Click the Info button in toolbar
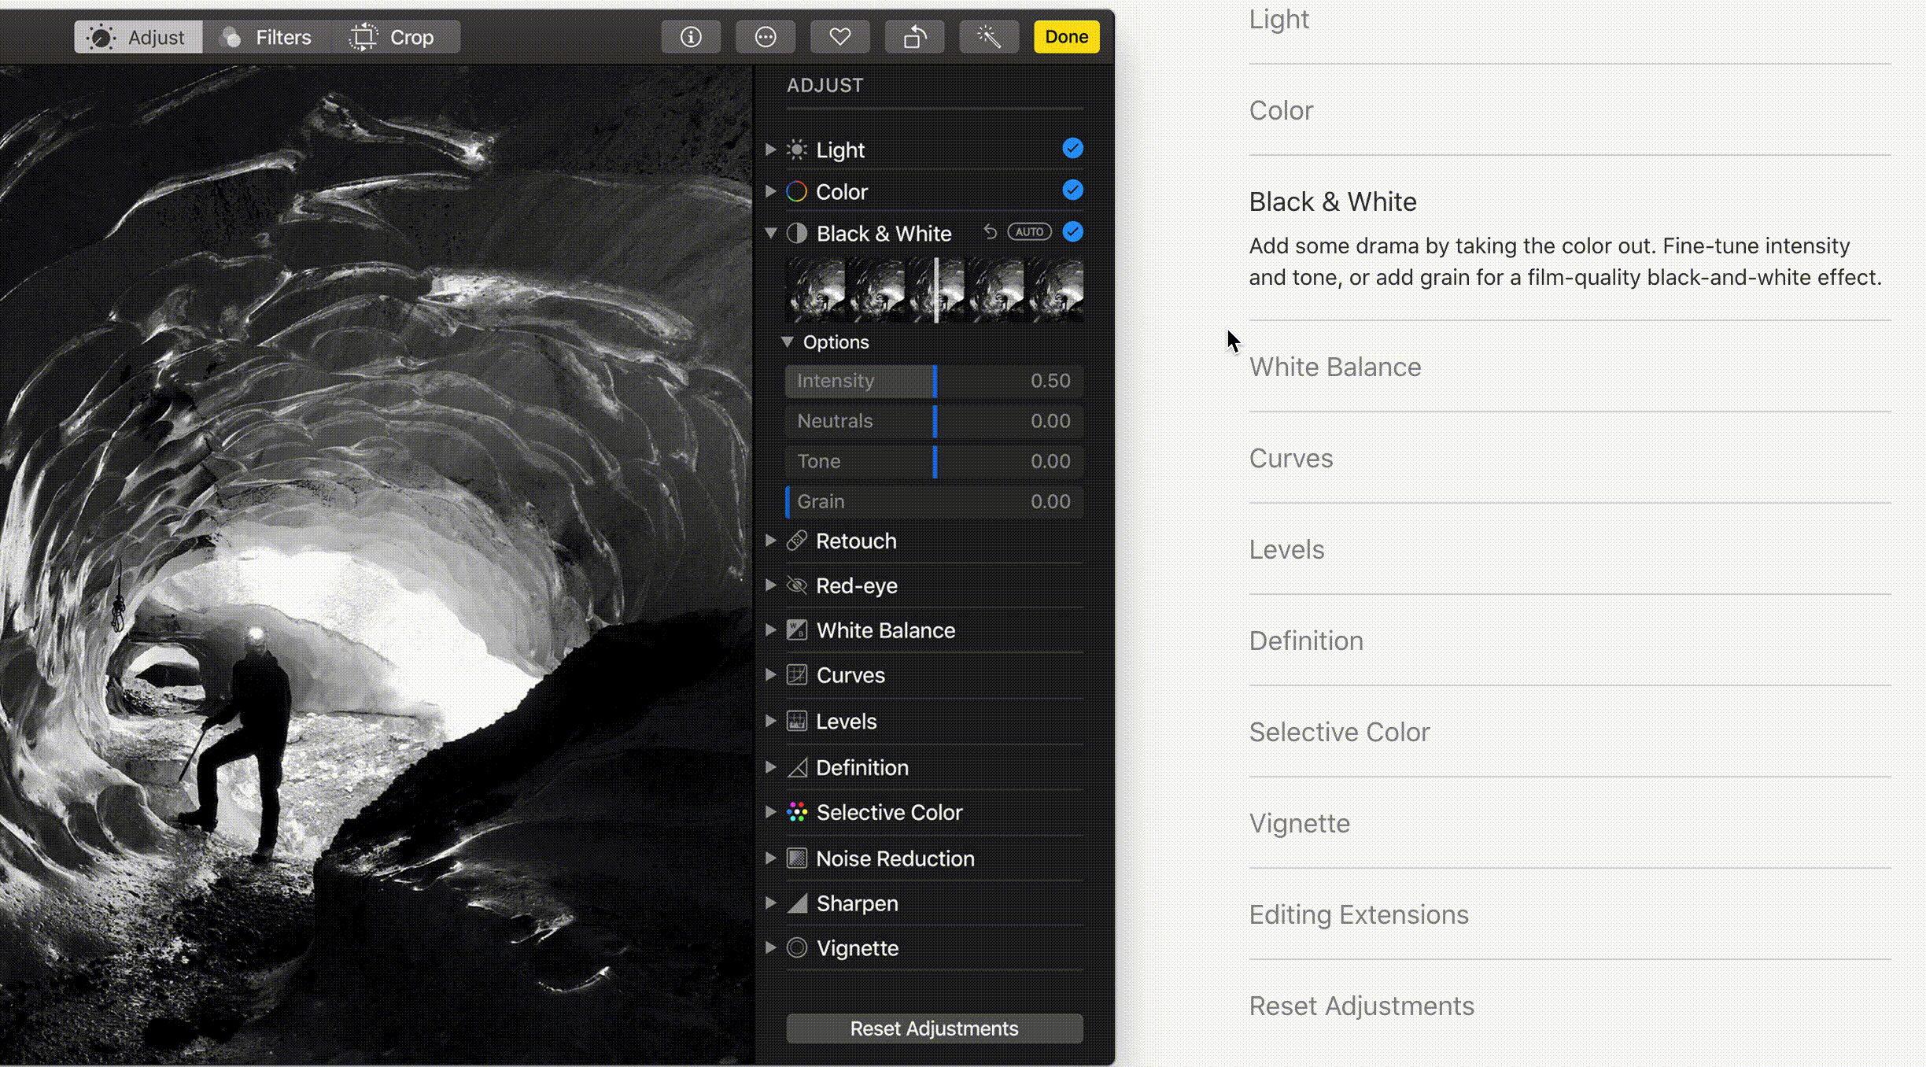 (x=691, y=37)
